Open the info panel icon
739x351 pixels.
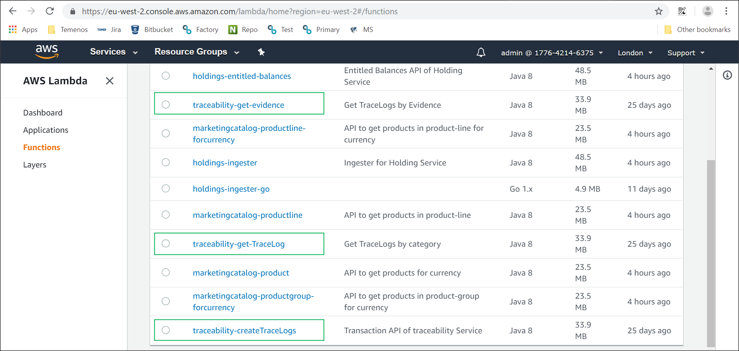click(x=727, y=75)
